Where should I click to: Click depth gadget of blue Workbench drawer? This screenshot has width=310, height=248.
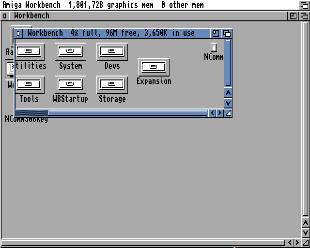(227, 33)
